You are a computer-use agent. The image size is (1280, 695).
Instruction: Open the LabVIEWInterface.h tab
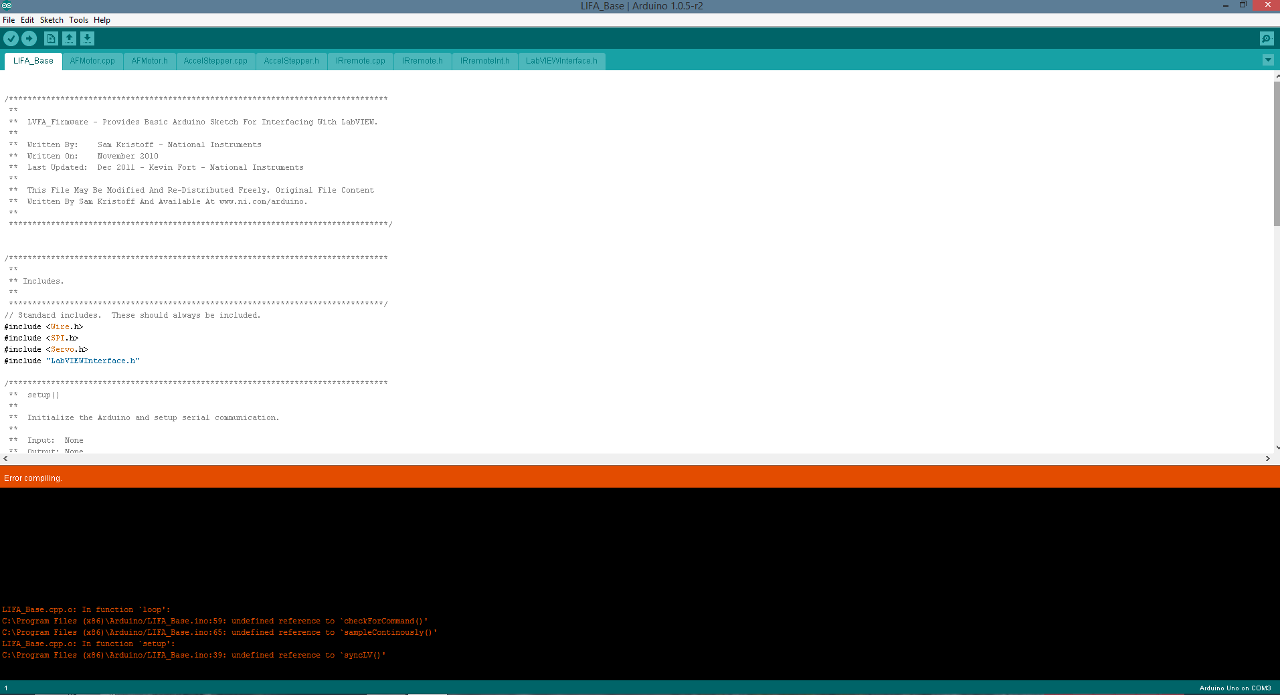coord(562,61)
